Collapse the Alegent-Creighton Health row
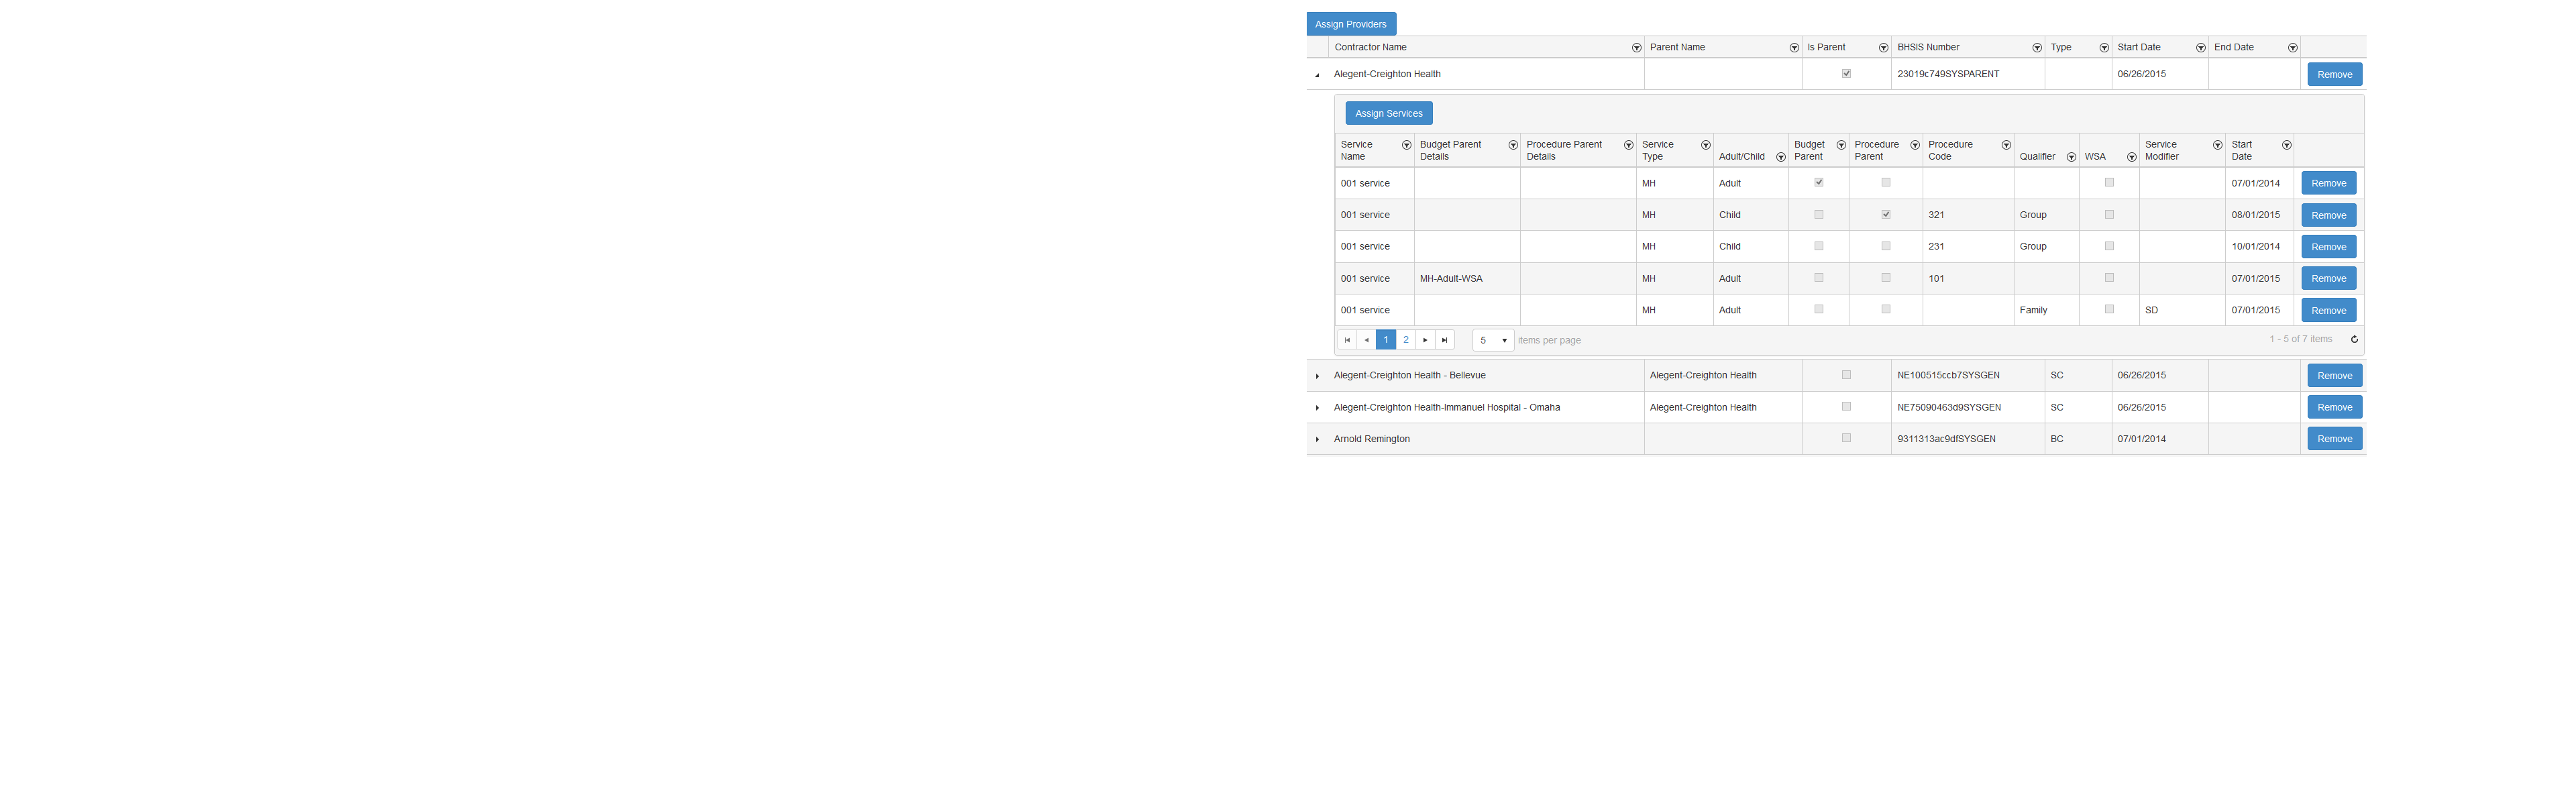 [x=1317, y=75]
